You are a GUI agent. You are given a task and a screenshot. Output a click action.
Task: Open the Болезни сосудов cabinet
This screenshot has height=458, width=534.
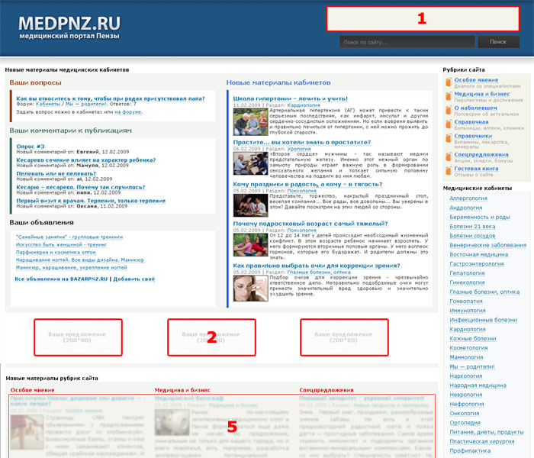tap(472, 236)
